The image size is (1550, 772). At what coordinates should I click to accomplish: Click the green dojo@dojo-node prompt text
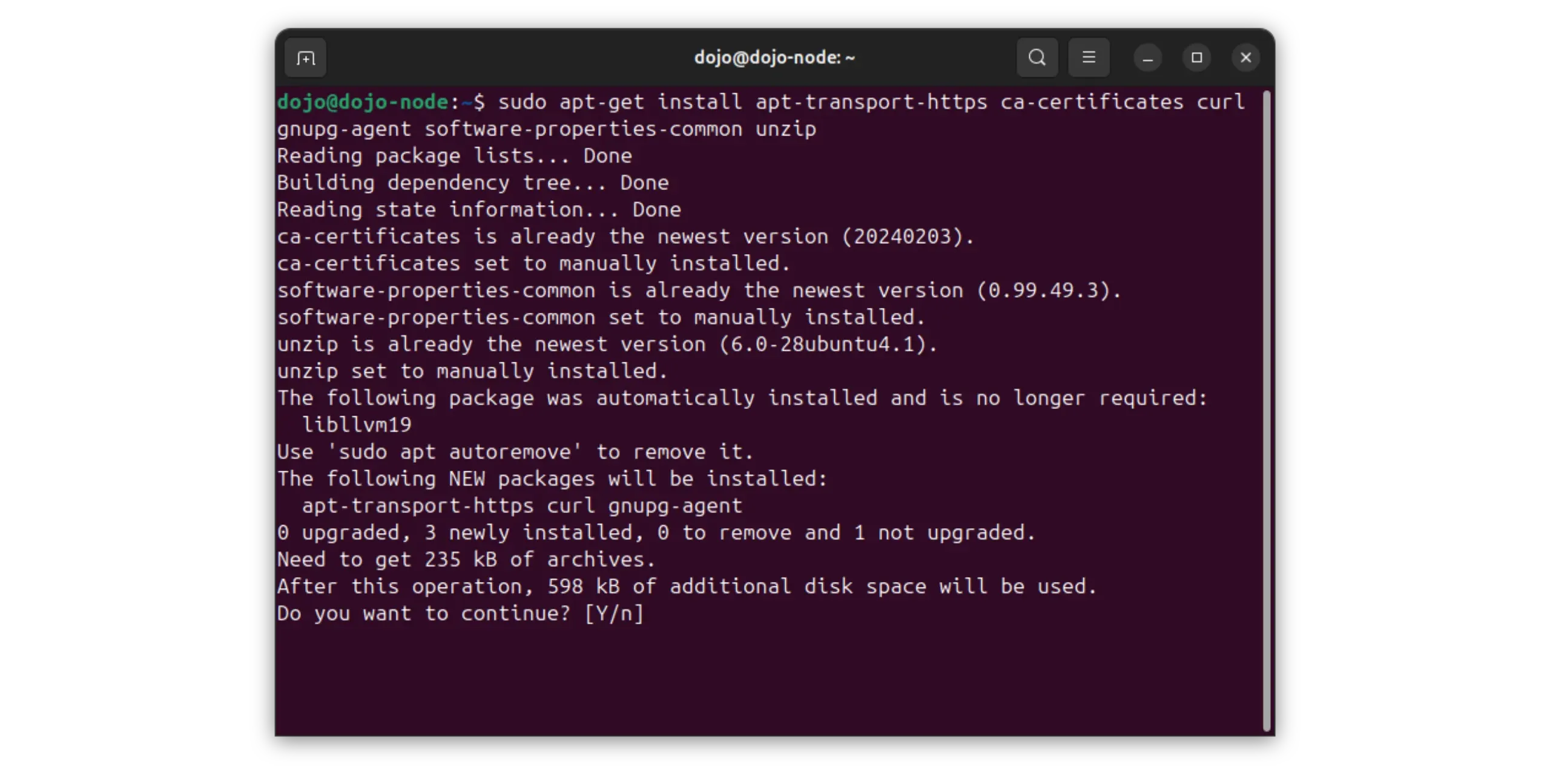click(x=363, y=102)
